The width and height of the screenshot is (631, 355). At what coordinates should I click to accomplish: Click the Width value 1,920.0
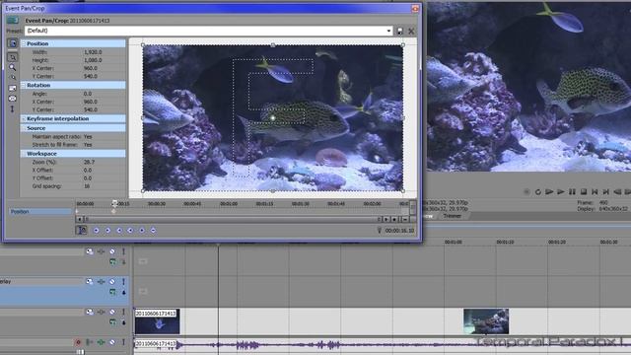(93, 52)
